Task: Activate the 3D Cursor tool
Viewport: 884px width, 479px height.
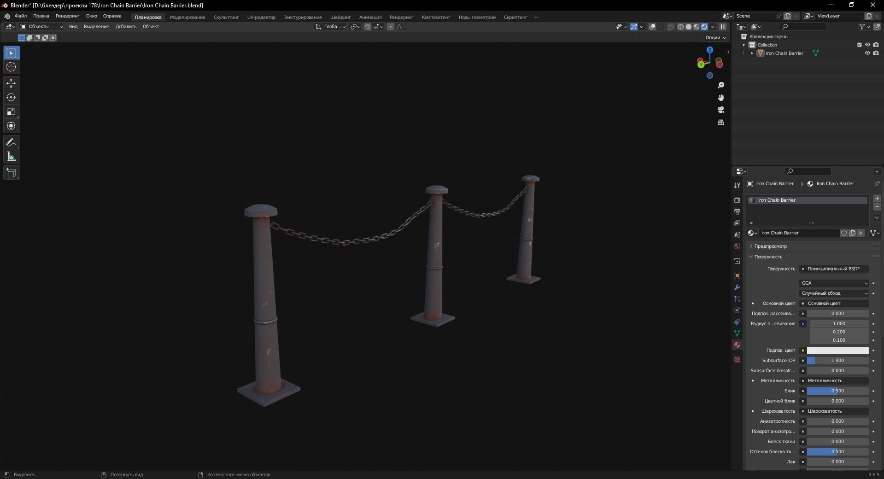Action: click(x=12, y=67)
